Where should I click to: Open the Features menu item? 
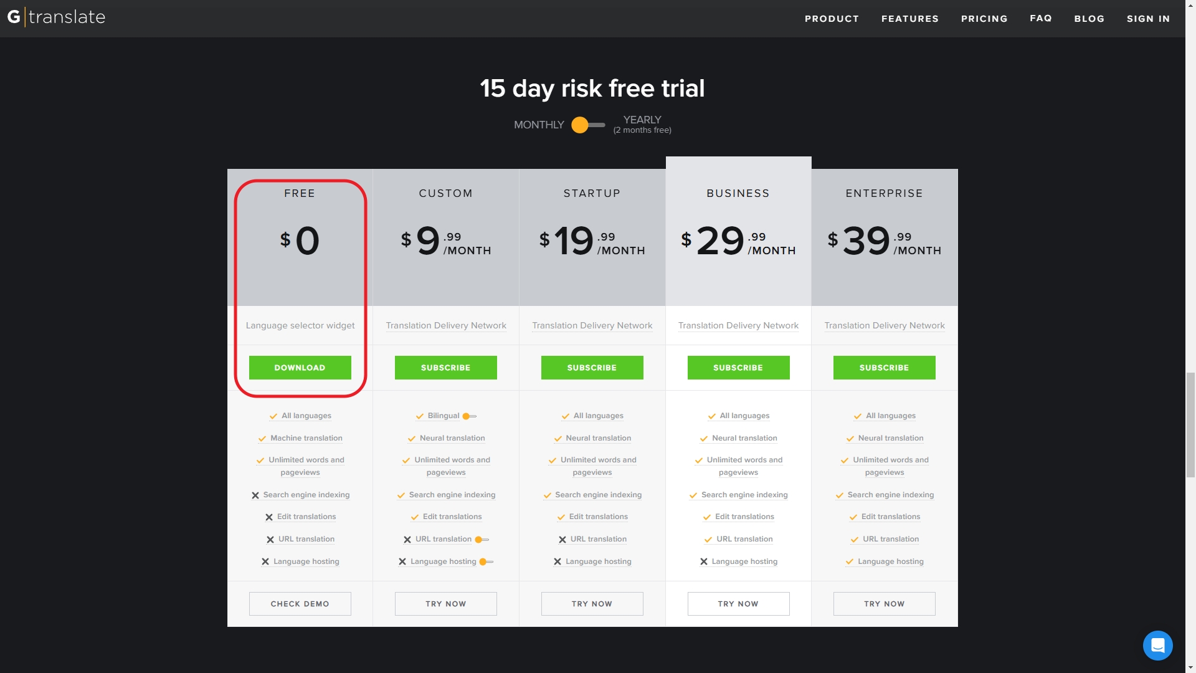tap(909, 19)
